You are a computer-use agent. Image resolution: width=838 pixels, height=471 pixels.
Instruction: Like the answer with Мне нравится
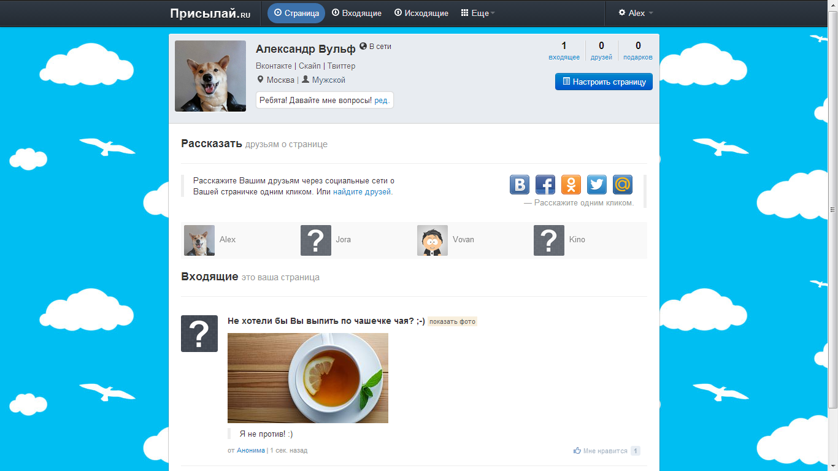(x=605, y=451)
